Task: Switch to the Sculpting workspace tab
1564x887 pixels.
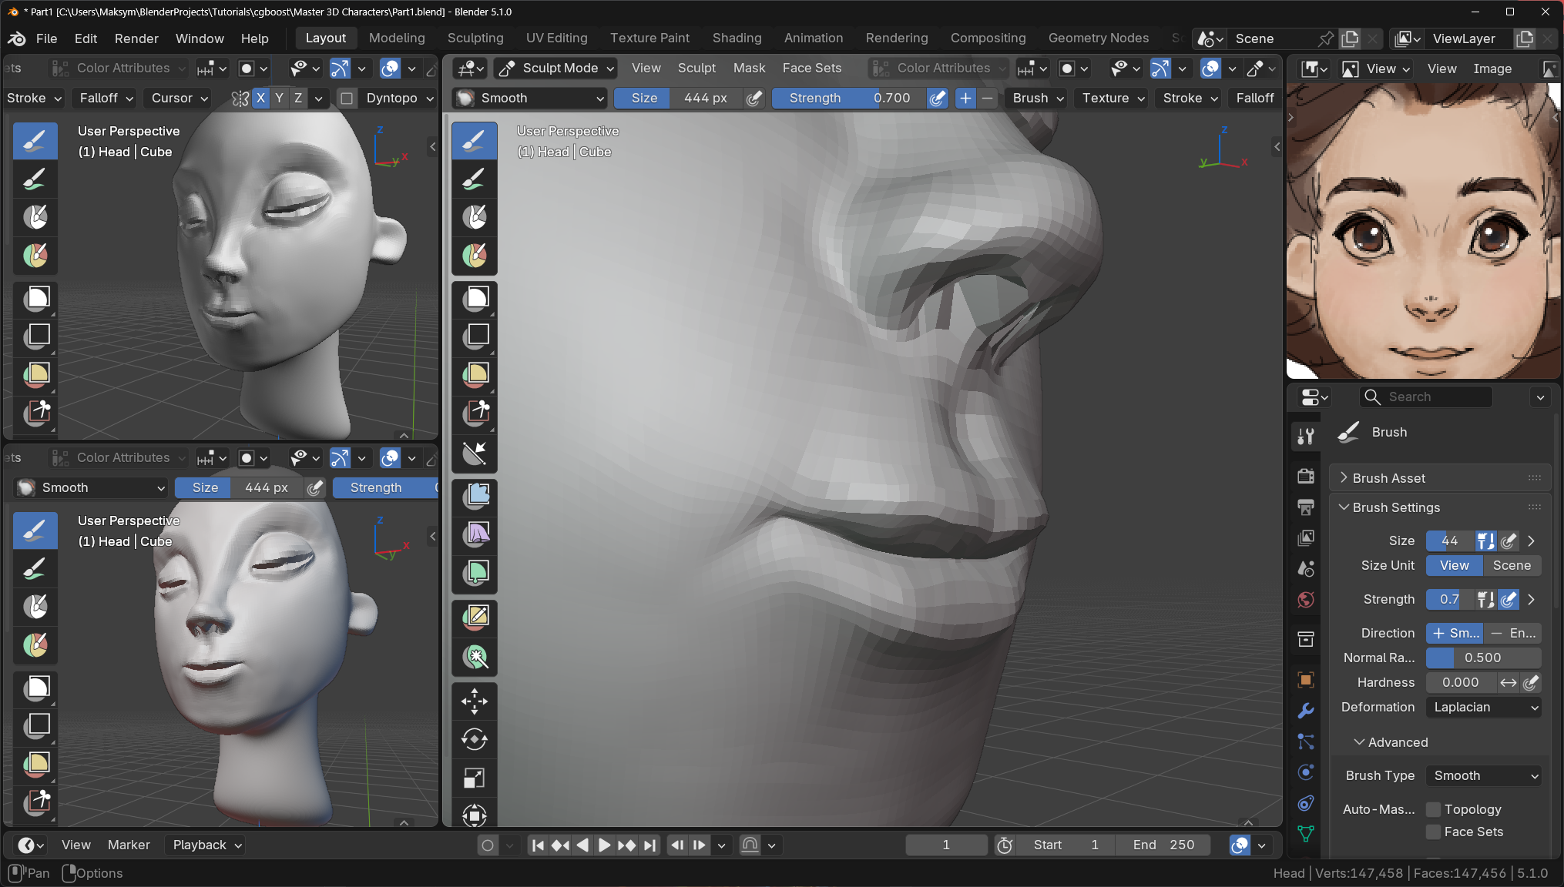Action: 475,38
